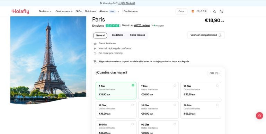This screenshot has width=266, height=134.
Task: Expand the Alianzas dropdown chevron
Action: 118,11
